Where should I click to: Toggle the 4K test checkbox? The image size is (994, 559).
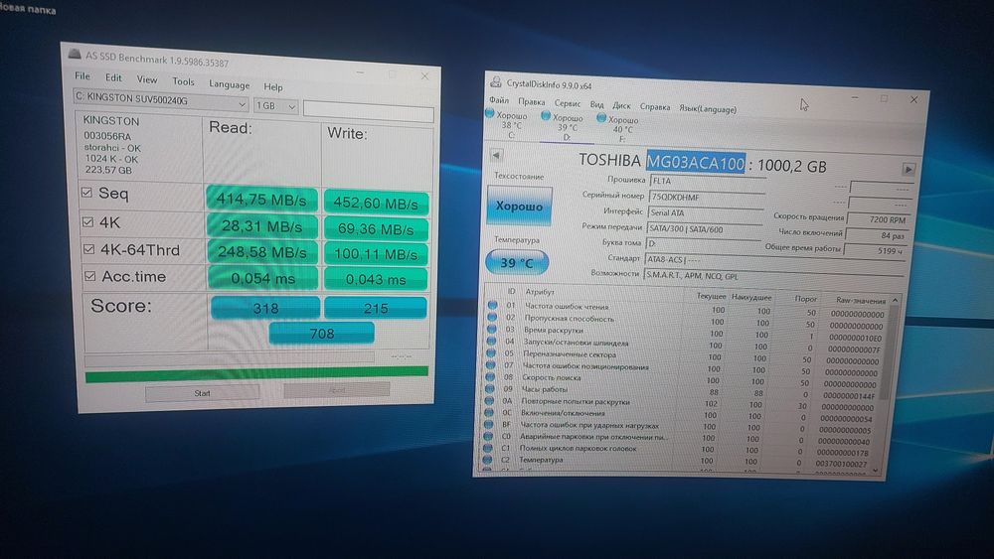[x=88, y=221]
